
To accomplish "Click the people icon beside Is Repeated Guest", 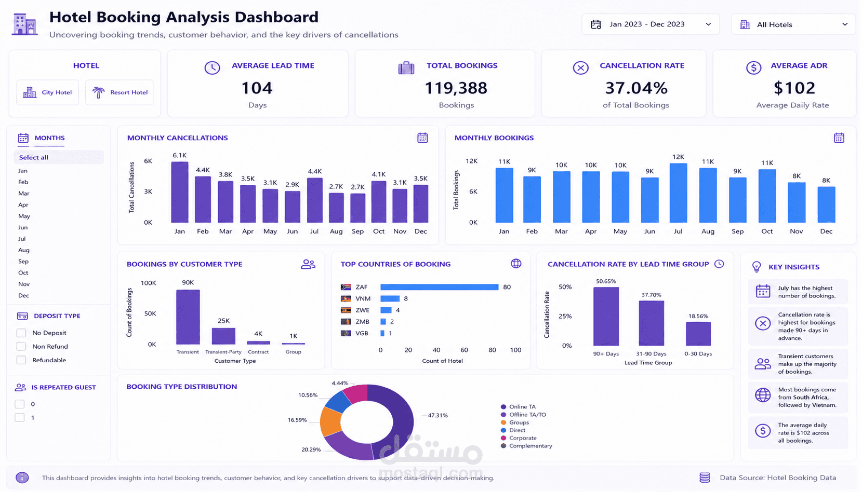I will (21, 387).
